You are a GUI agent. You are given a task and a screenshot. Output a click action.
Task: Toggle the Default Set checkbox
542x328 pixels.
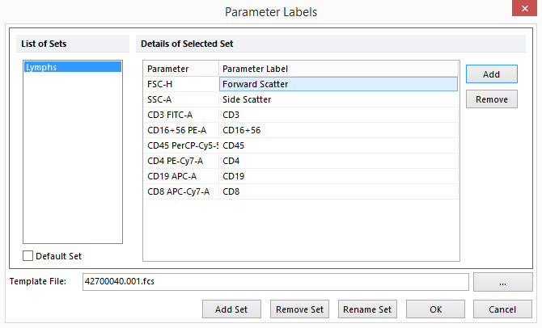[x=28, y=256]
